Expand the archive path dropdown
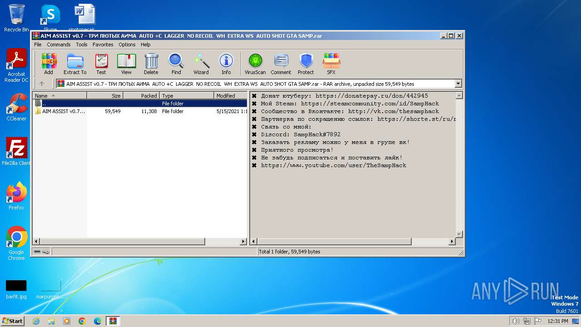The height and width of the screenshot is (327, 581). tap(458, 84)
